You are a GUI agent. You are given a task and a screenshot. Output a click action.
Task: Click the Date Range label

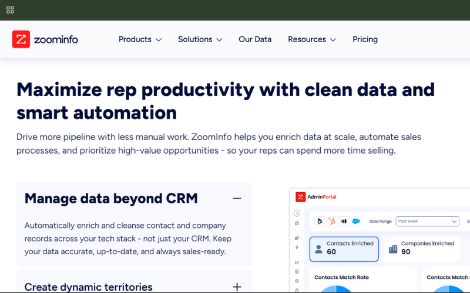click(x=380, y=222)
